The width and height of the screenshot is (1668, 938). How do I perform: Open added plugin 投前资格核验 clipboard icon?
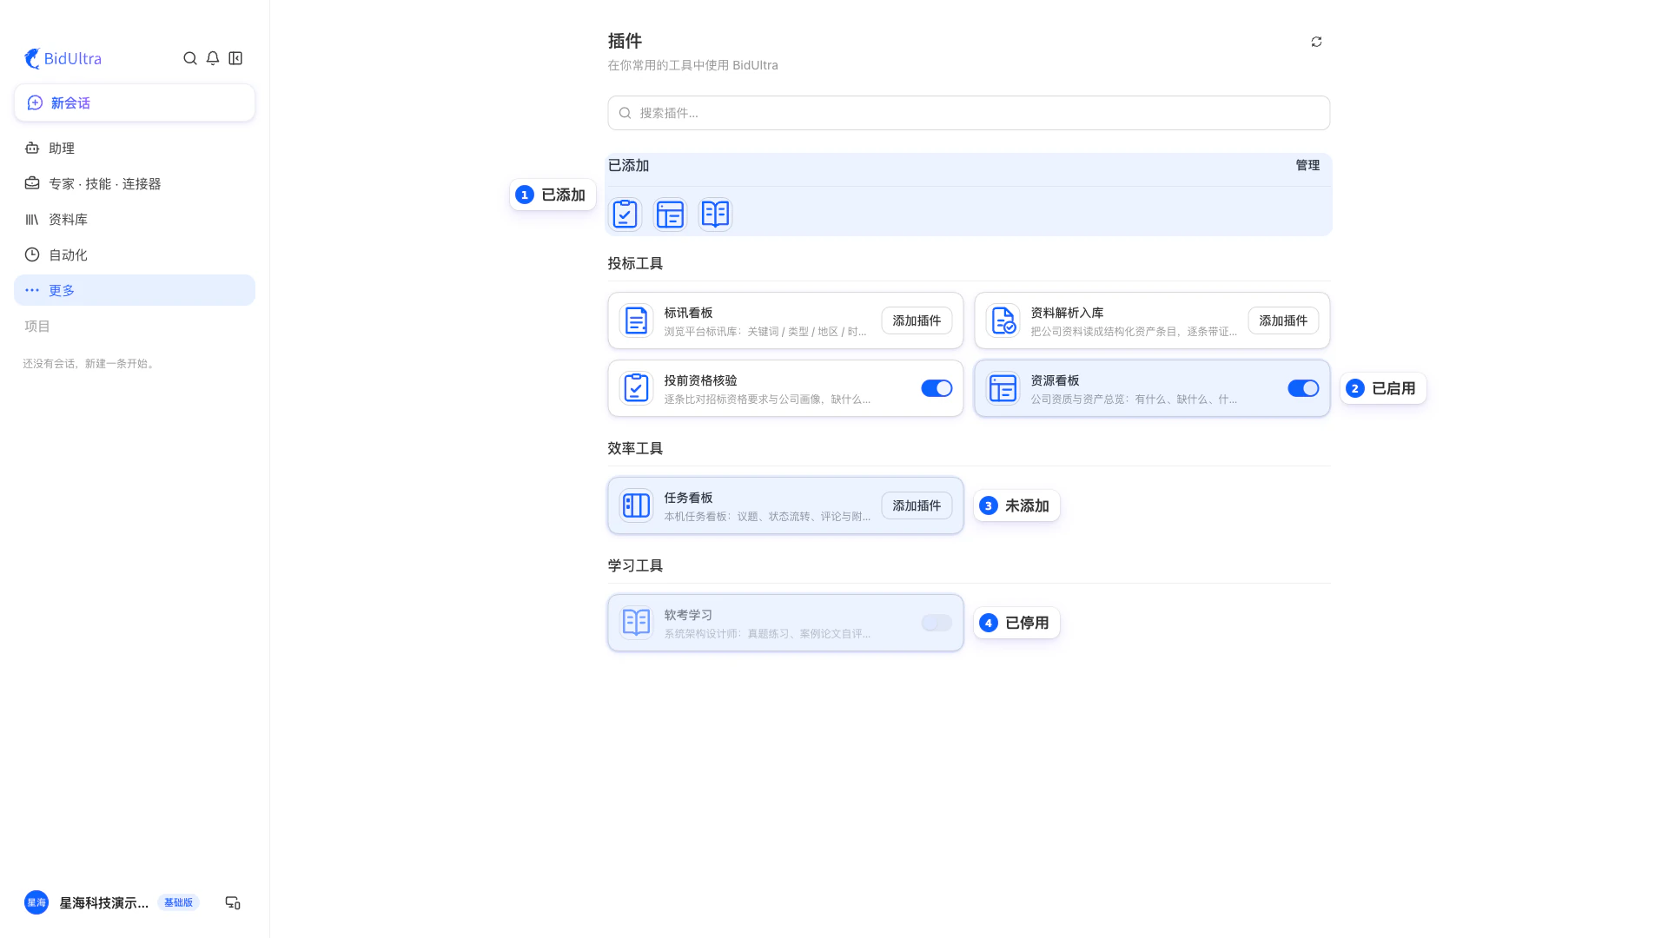pyautogui.click(x=625, y=214)
